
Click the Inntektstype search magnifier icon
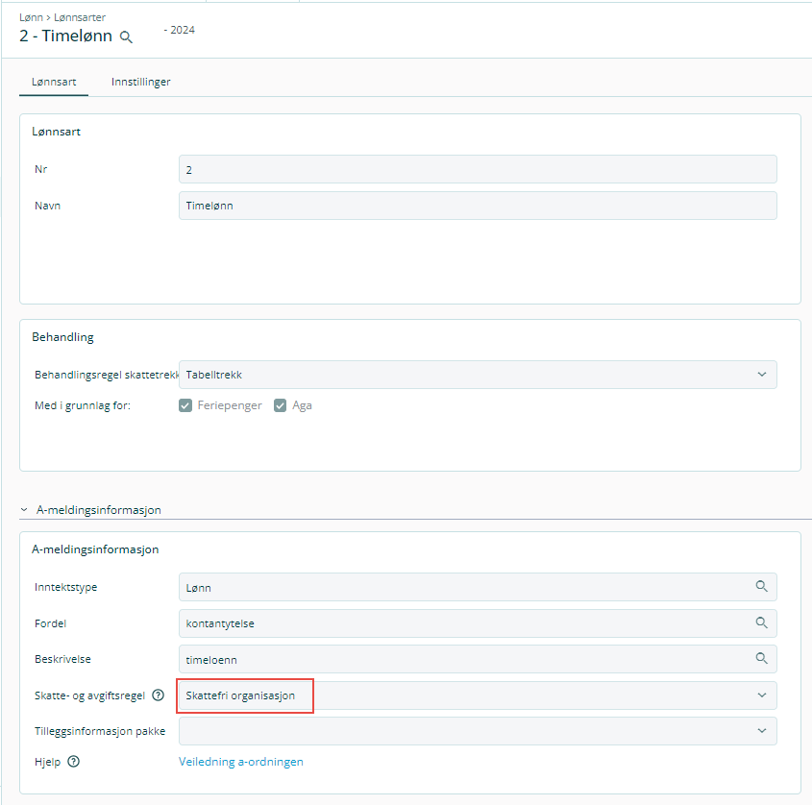[761, 586]
